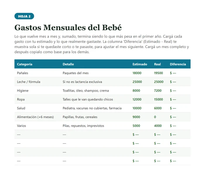Viewport: 205px width, 178px height.
Task: Select the Papillas, frutas, cereales detail cell
Action: tap(80, 117)
